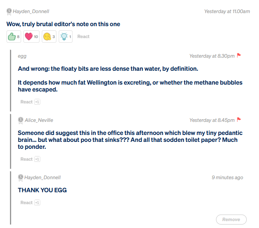This screenshot has width=259, height=228.
Task: Click Alice_Neville's member badge icon
Action: 21,120
